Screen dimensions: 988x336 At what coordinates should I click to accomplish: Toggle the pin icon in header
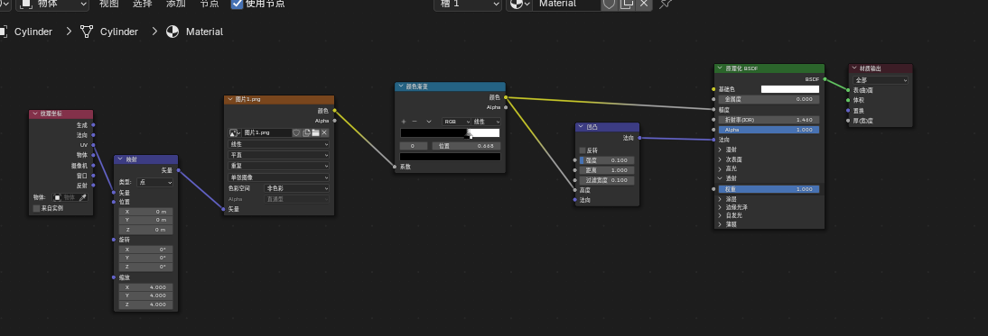coord(665,4)
